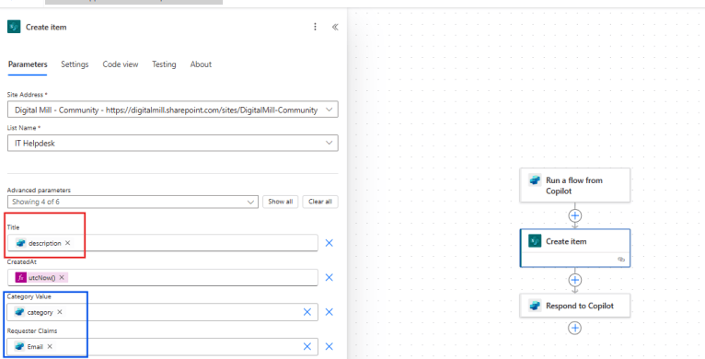Click the connection link icon on Create item node

point(621,260)
